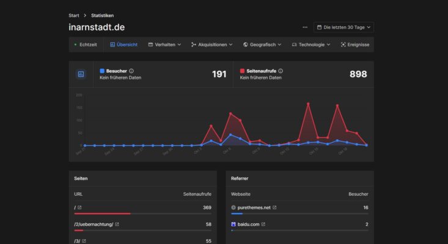Click info icon next to Seitenaufrufe

pos(281,71)
